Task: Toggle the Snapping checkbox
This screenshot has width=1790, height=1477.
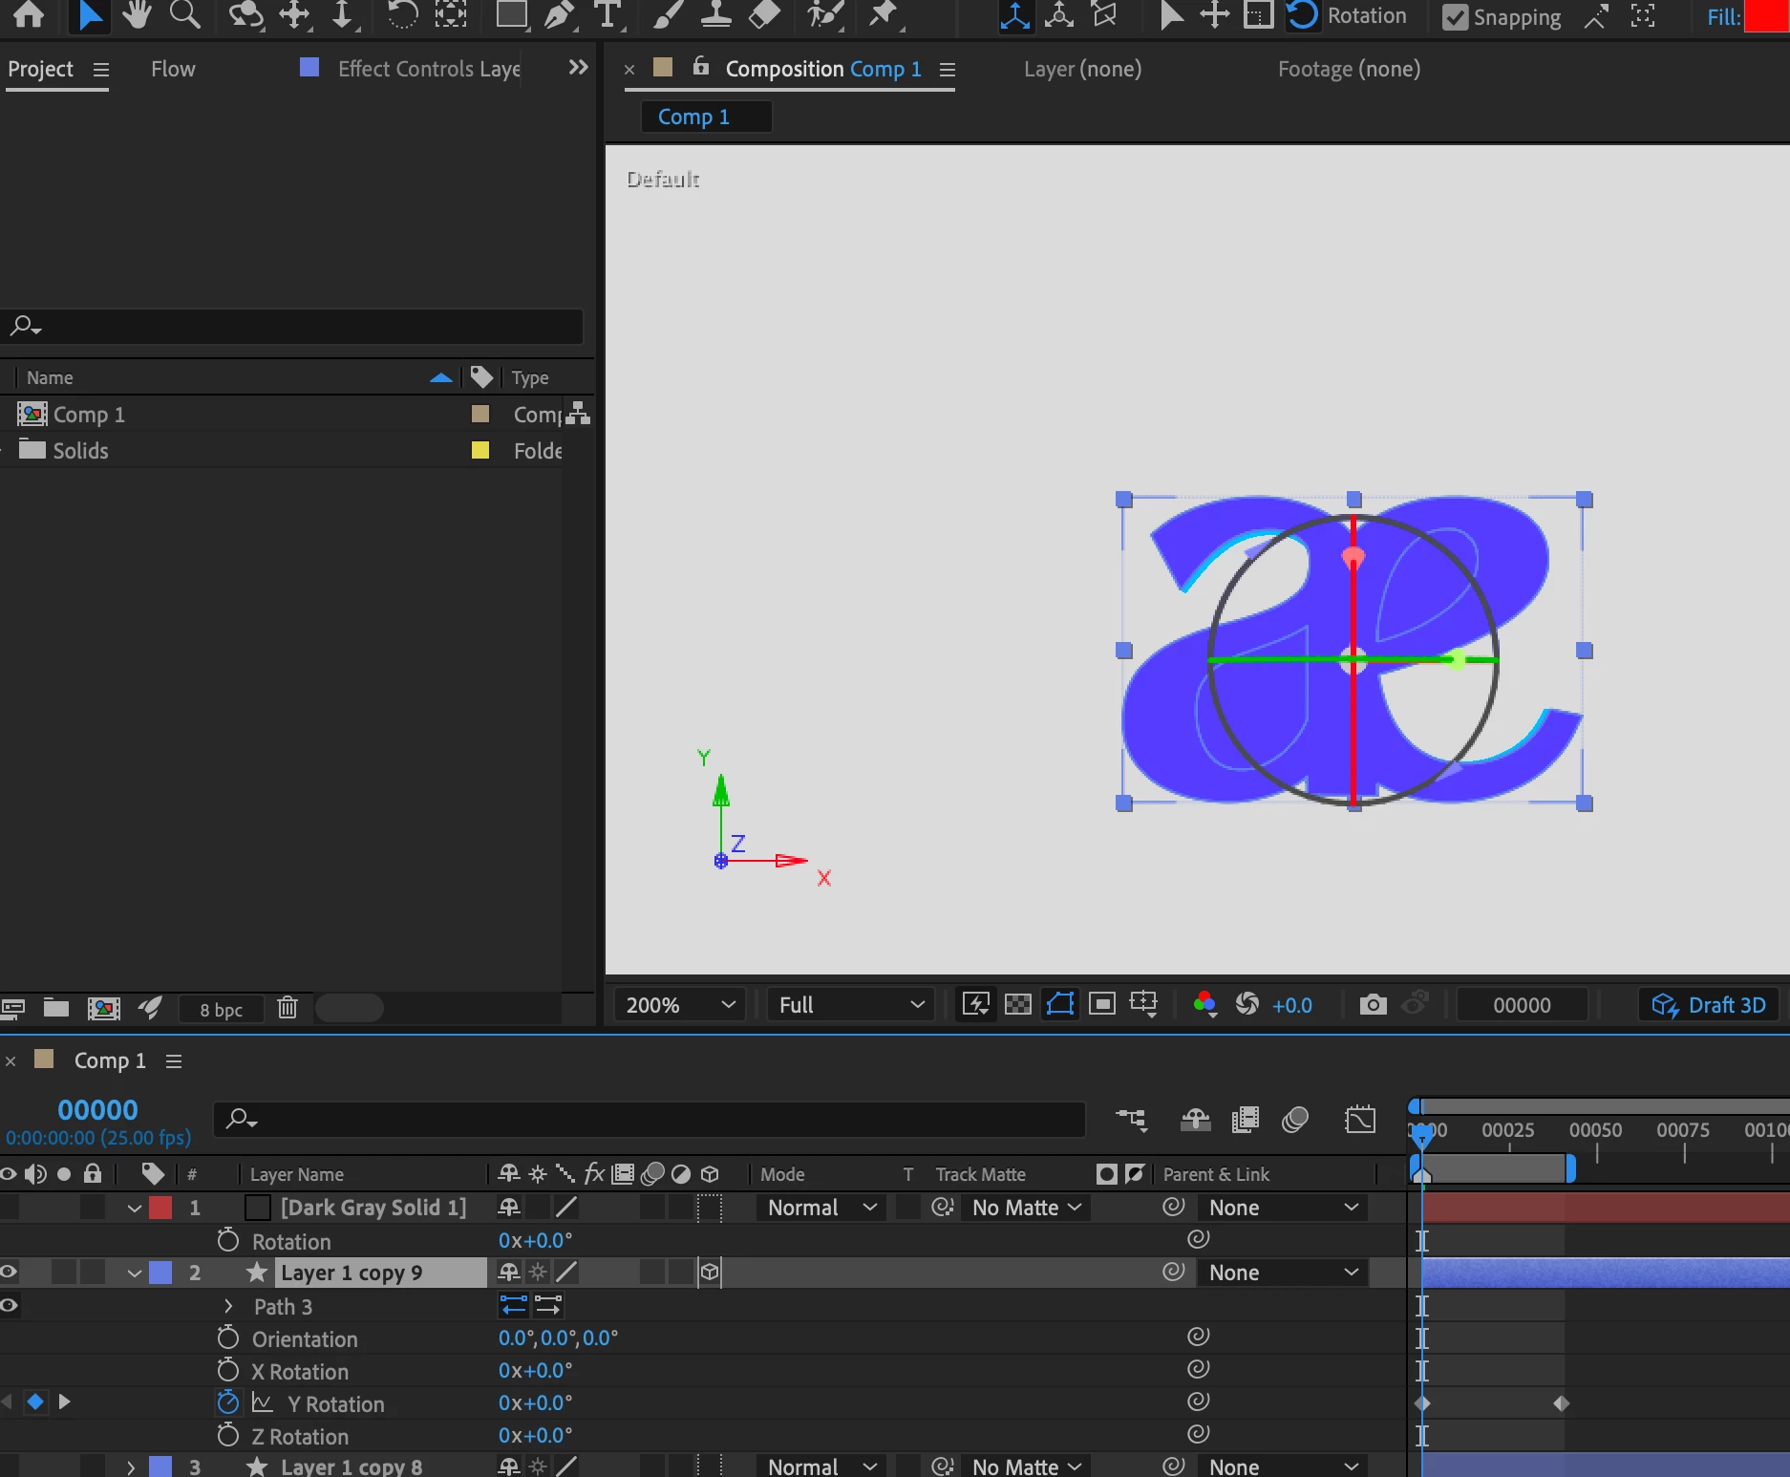Action: coord(1455,17)
